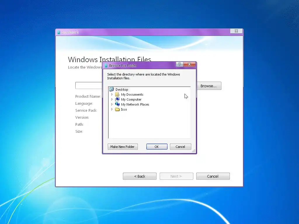Click the Product Name: label
299x224 pixels.
[x=88, y=96]
